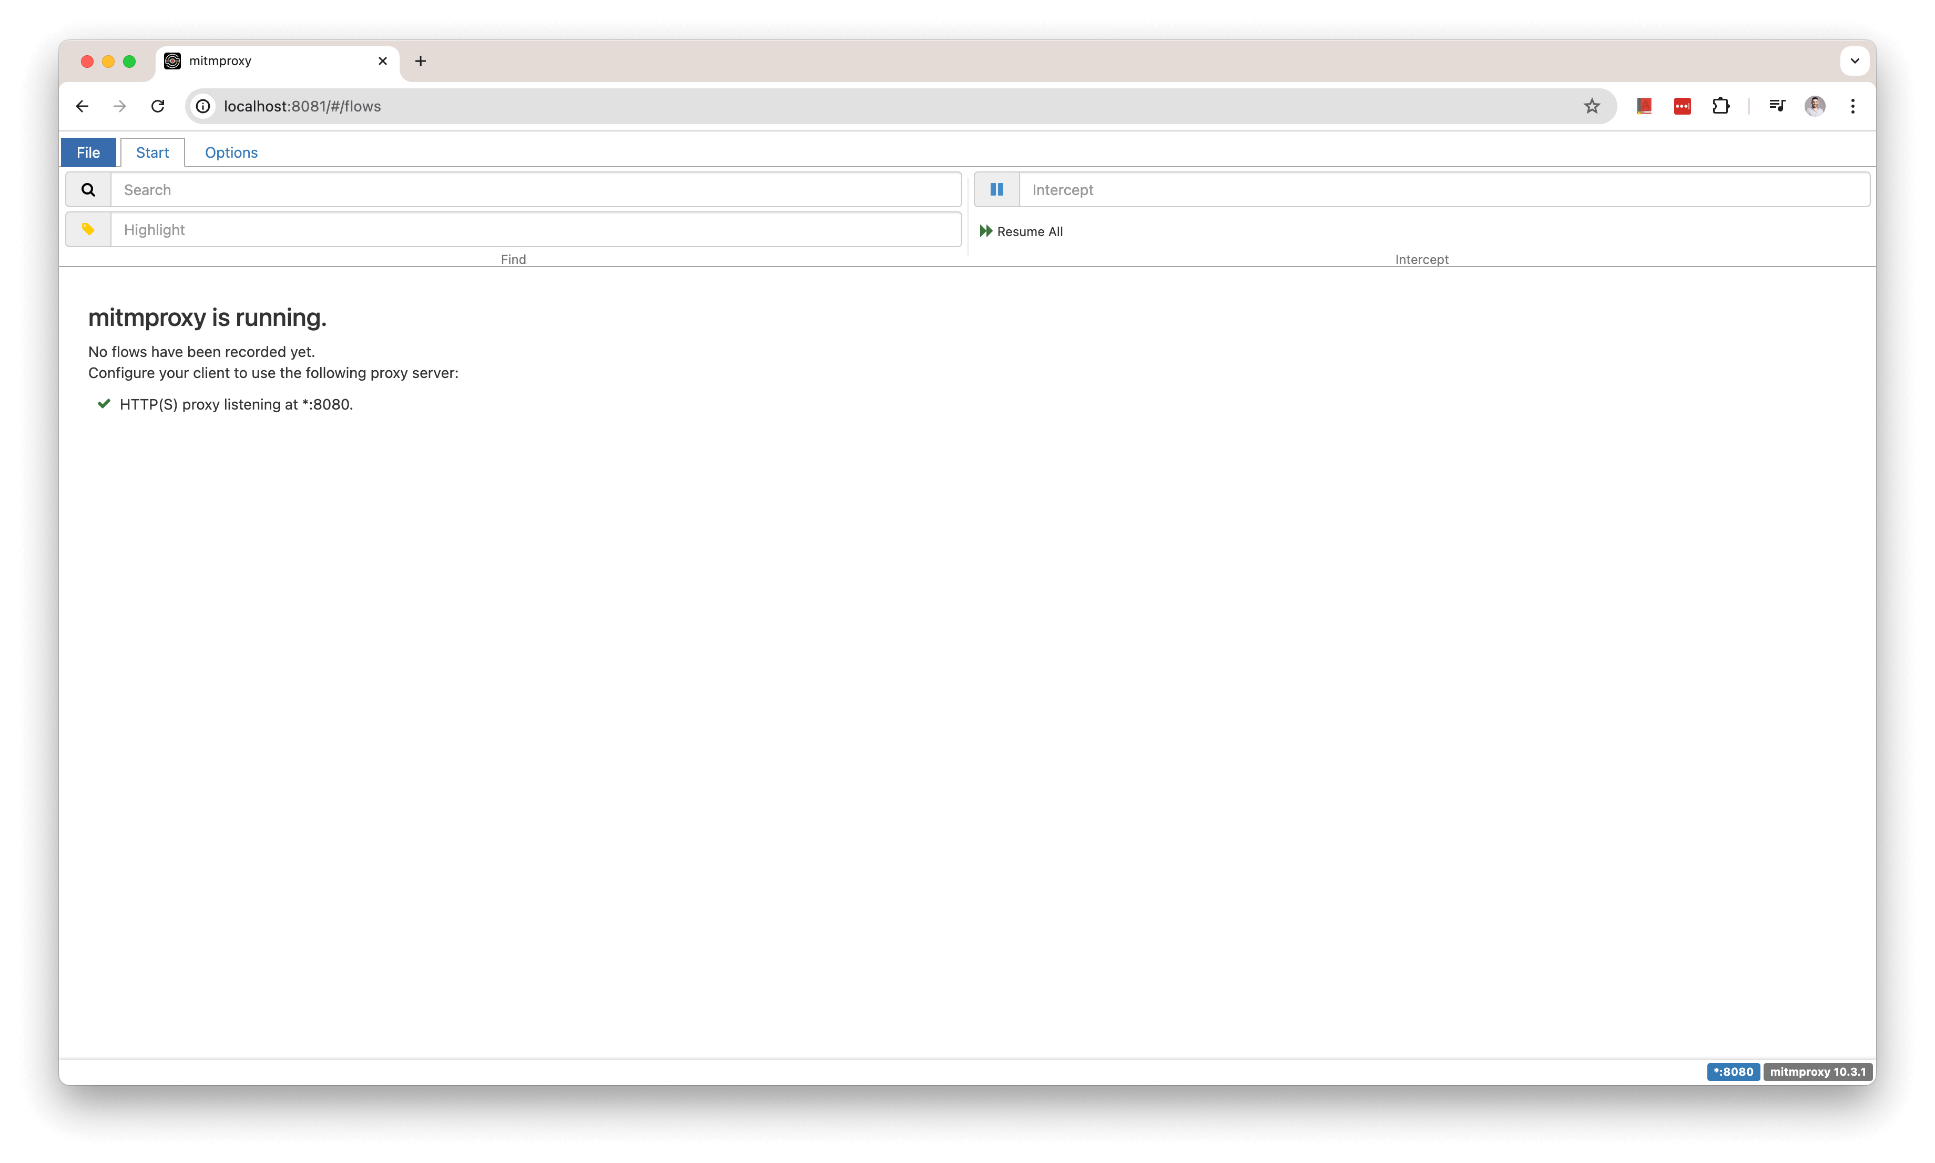Close the mitmproxy tab
The width and height of the screenshot is (1935, 1163).
click(x=382, y=61)
